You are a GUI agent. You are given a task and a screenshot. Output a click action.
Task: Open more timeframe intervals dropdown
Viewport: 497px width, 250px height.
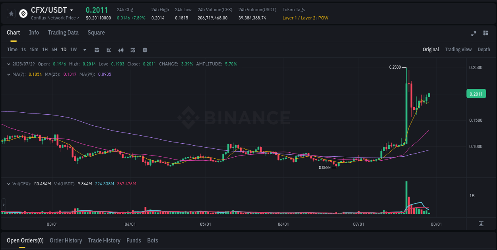tap(84, 50)
